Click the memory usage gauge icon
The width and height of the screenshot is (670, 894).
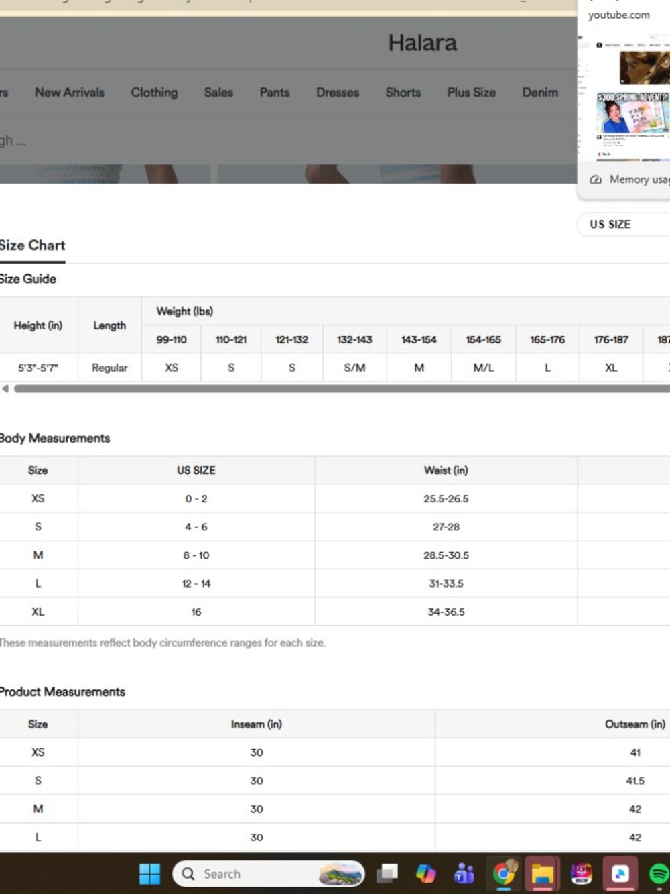pyautogui.click(x=595, y=180)
